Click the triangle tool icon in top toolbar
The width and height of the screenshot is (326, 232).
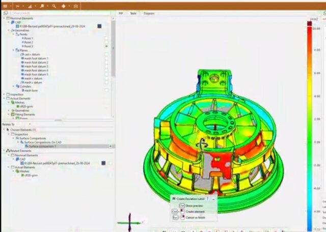[30, 6]
